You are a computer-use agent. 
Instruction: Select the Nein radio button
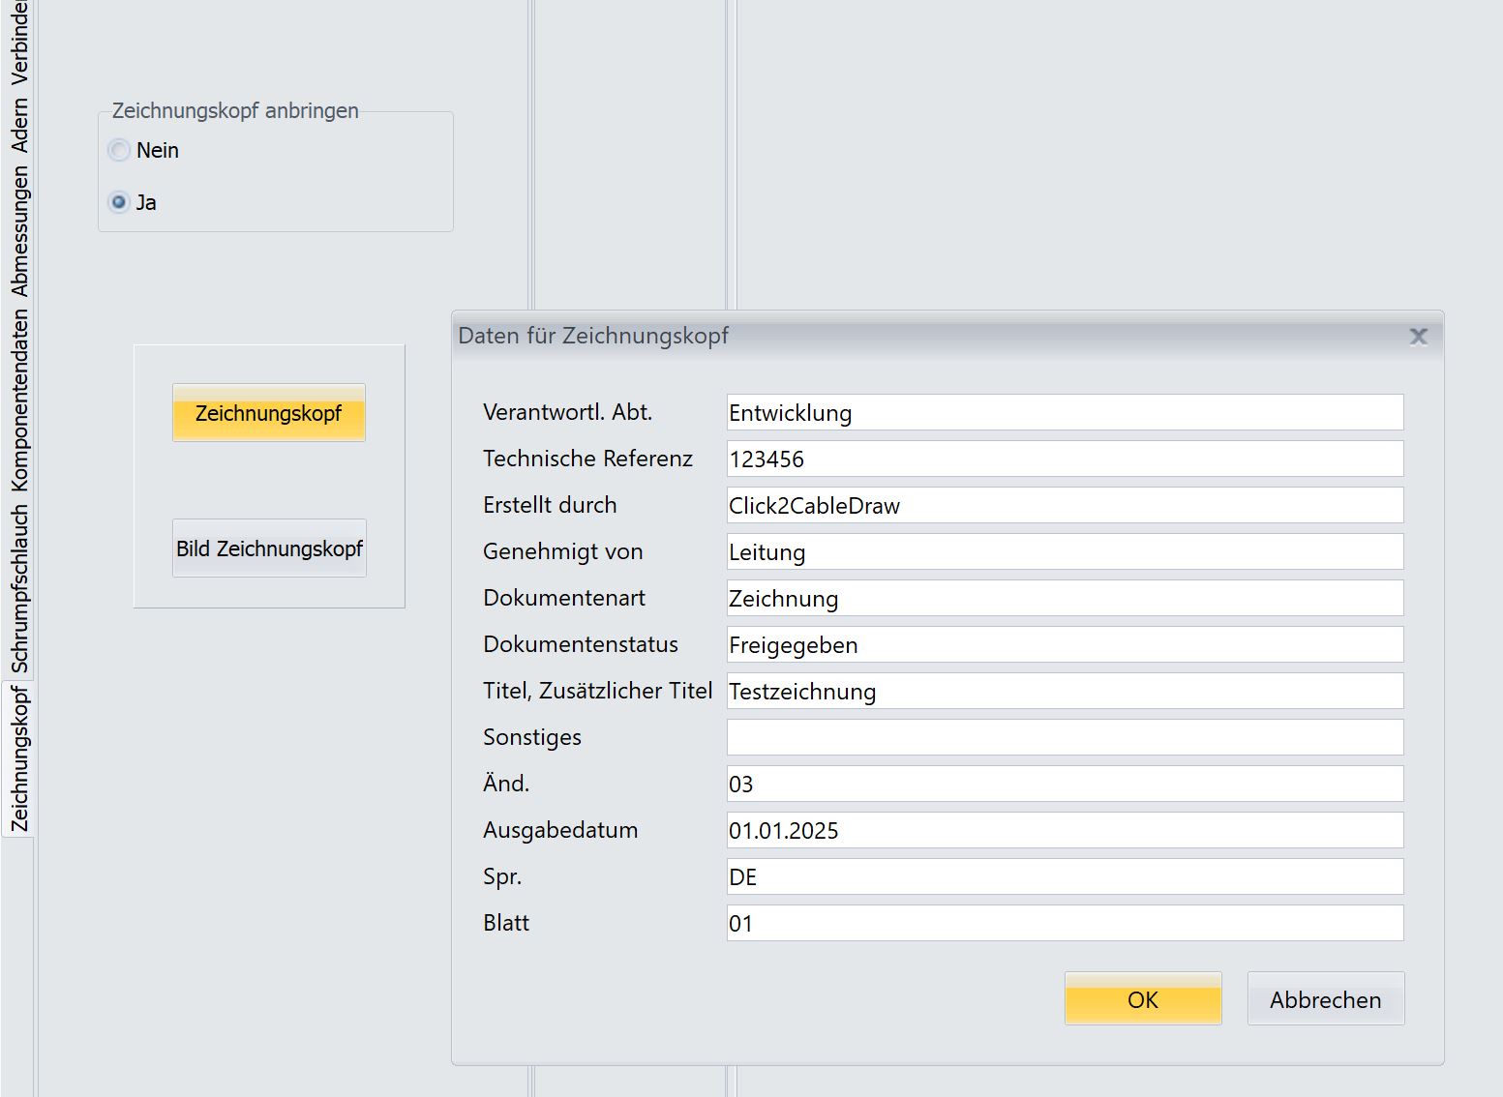tap(119, 151)
